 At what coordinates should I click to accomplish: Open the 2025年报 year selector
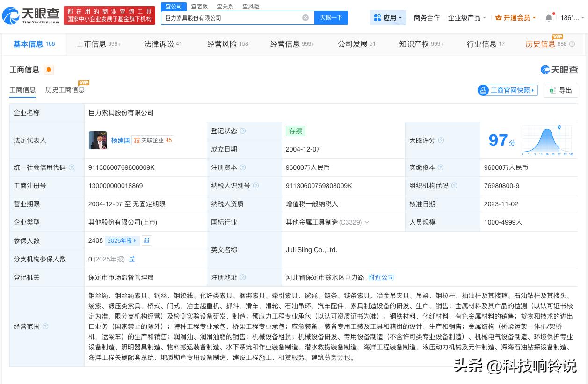click(122, 240)
